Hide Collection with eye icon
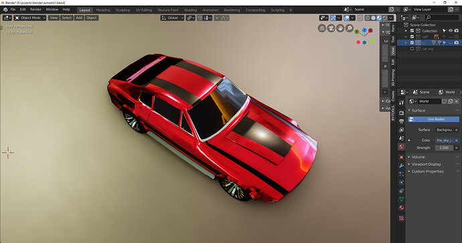This screenshot has width=462, height=243. [x=451, y=31]
